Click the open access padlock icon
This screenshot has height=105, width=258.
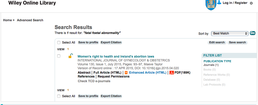pos(71,56)
